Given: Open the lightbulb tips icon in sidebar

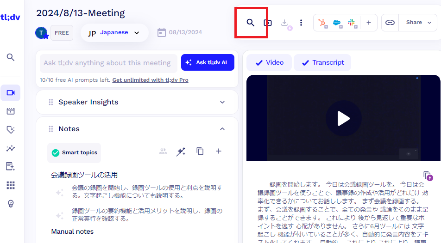Looking at the screenshot, I should pyautogui.click(x=10, y=204).
